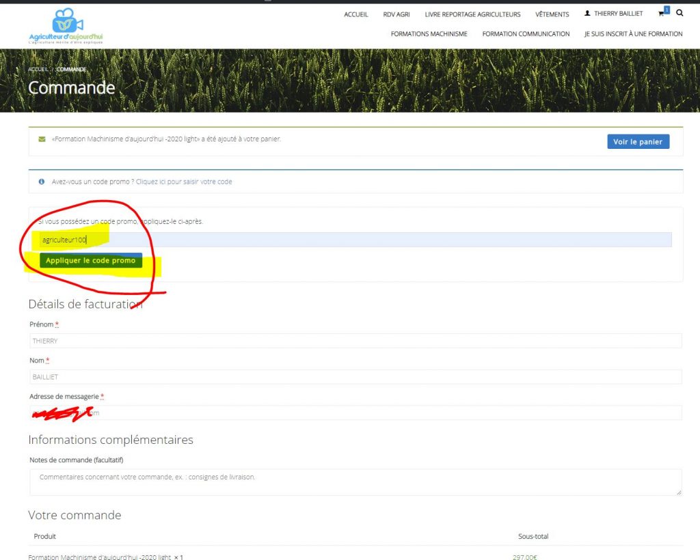700x560 pixels.
Task: Click the textarea resize handle corner
Action: (679, 492)
